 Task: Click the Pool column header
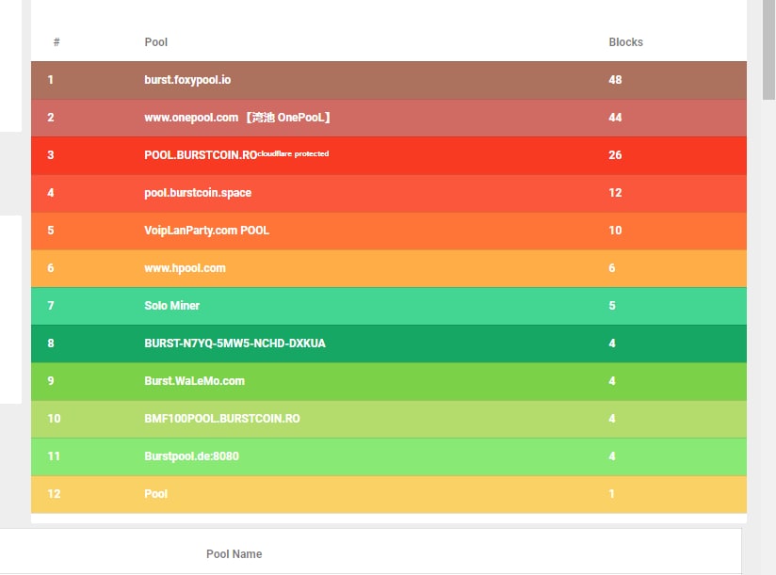156,42
